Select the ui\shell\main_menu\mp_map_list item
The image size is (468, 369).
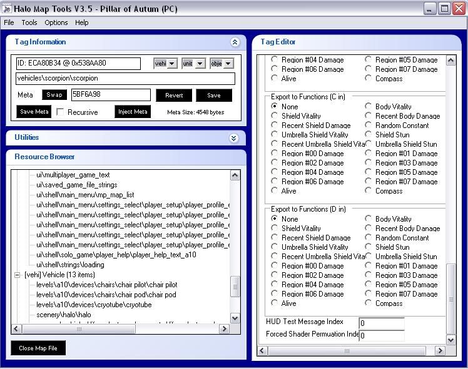(85, 195)
